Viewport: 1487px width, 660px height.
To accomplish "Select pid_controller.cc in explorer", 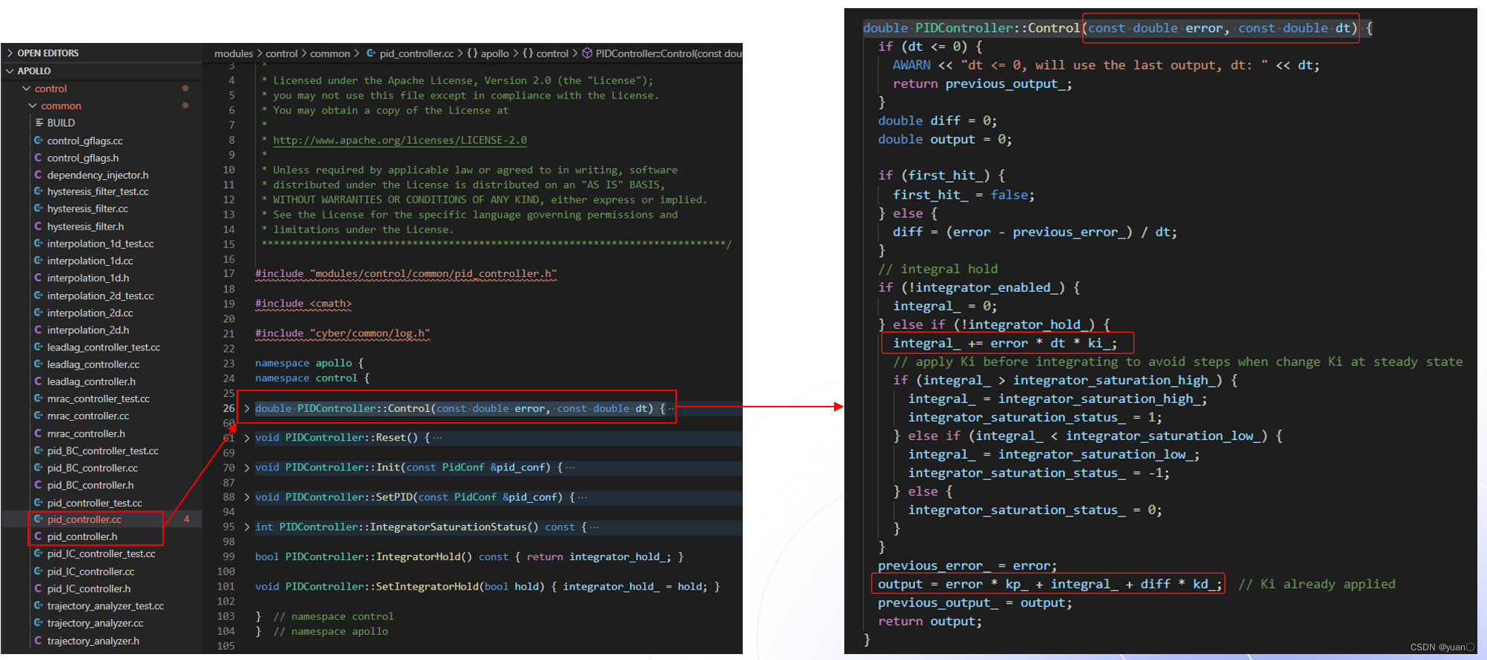I will coord(84,519).
